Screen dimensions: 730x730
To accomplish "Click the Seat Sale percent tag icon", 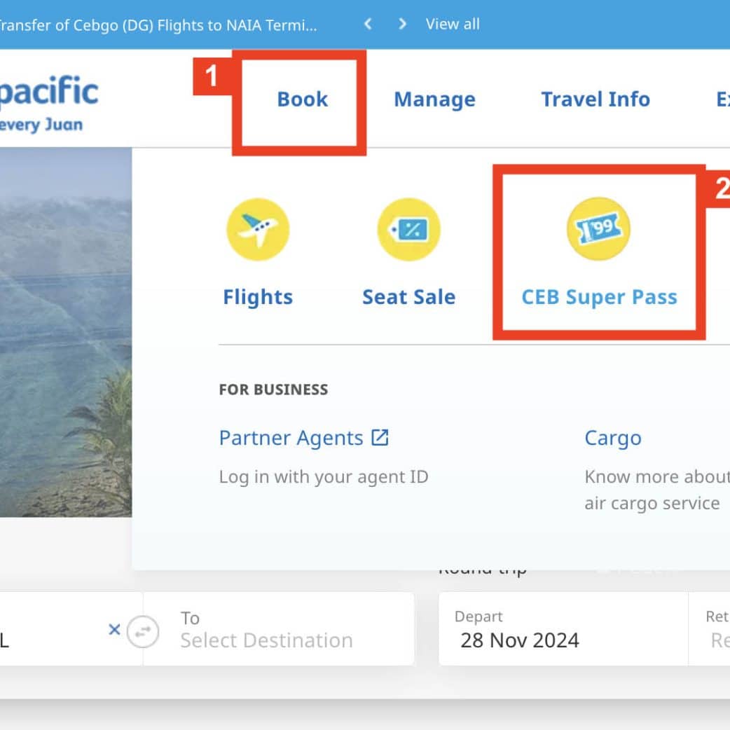I will pyautogui.click(x=409, y=230).
